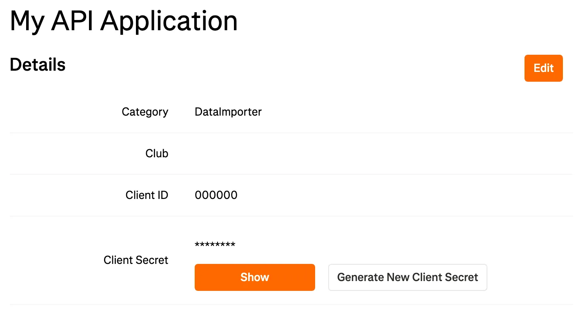The width and height of the screenshot is (578, 326).
Task: Click inside the Client Secret row
Action: click(286, 260)
